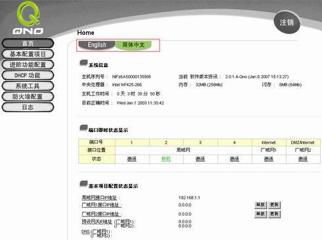
Task: Click 释放 button for 广域网1
Action: pos(260,205)
